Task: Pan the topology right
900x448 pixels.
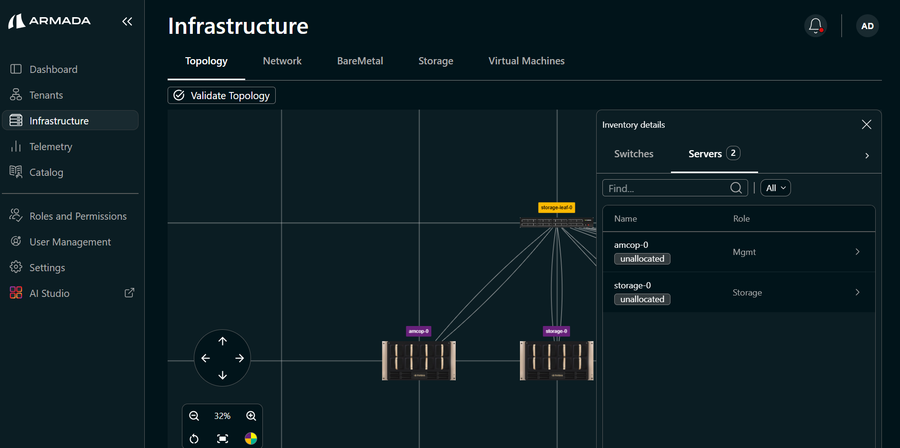Action: [240, 358]
